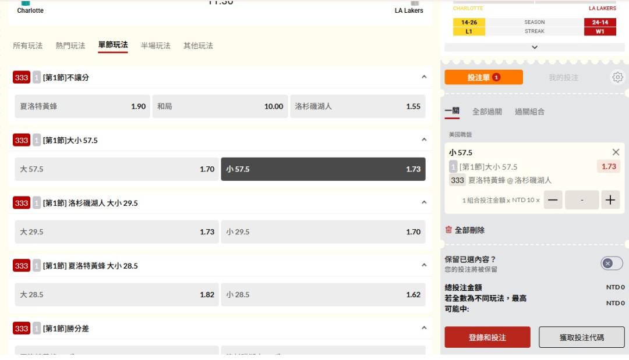Remove the 小 57.5 selection with X
The image size is (629, 360).
click(616, 152)
